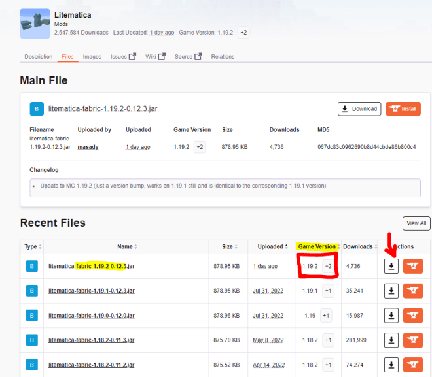Click the '35,241' downloads value
The height and width of the screenshot is (377, 432).
[x=354, y=291]
